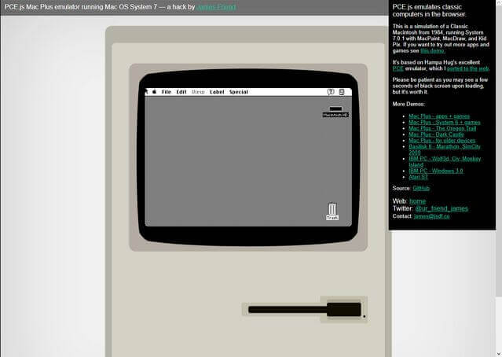Open Mac Plus - System 6 + games demo
502x357 pixels.
[x=445, y=123]
